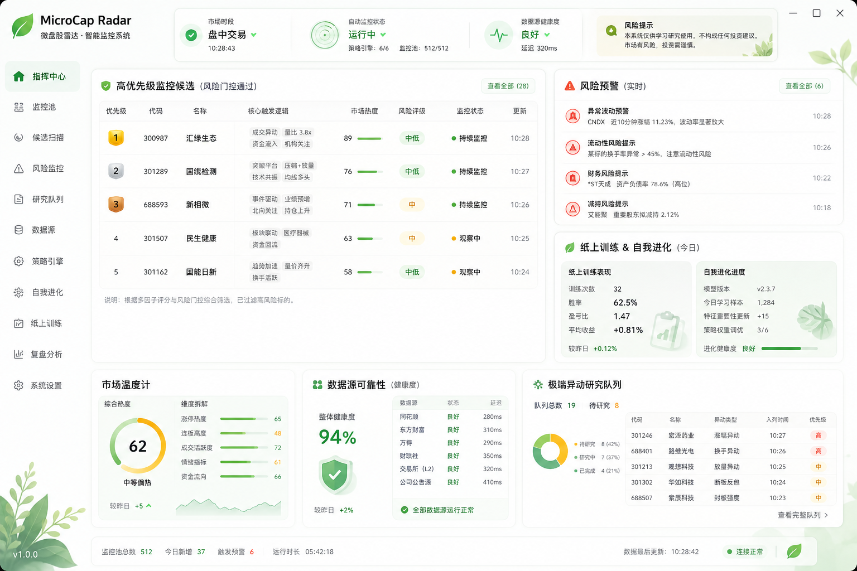
Task: Click the 策略引擎 gear icon
Action: tap(19, 261)
